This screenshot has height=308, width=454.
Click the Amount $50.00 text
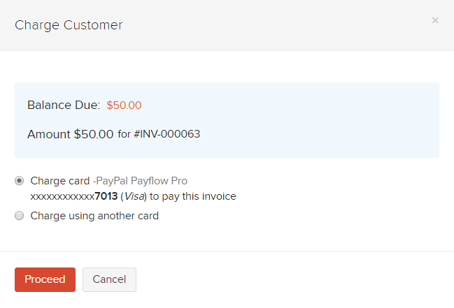click(70, 134)
